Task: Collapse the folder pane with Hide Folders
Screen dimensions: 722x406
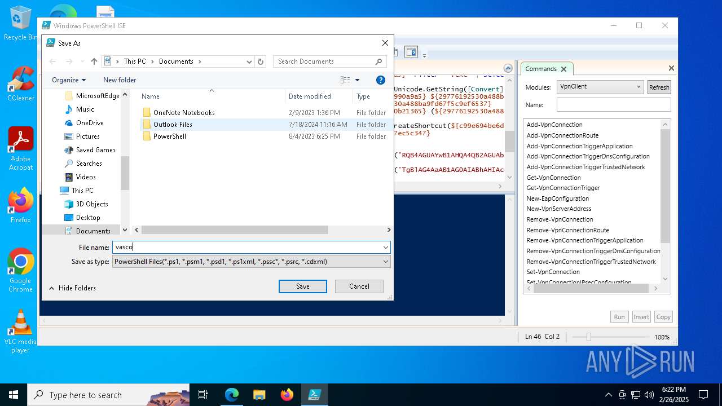Action: click(72, 288)
